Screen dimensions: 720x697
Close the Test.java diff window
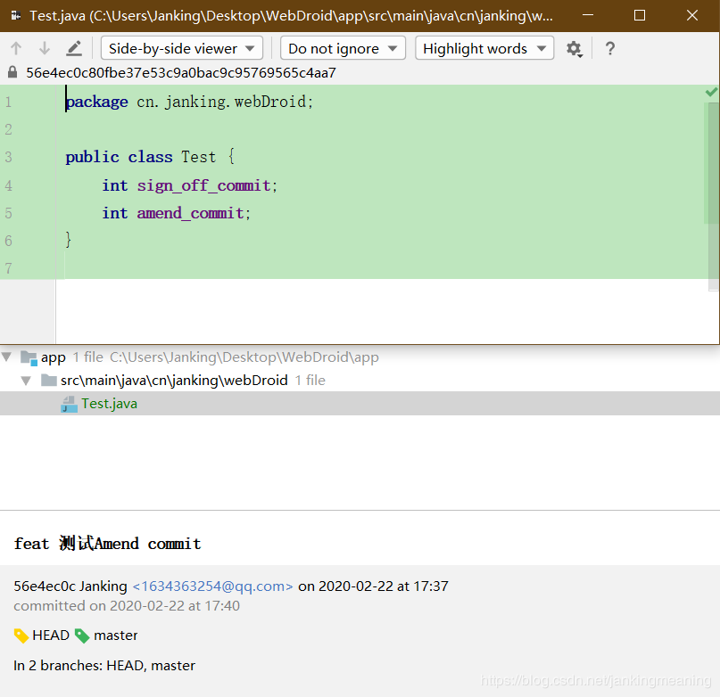pos(692,16)
